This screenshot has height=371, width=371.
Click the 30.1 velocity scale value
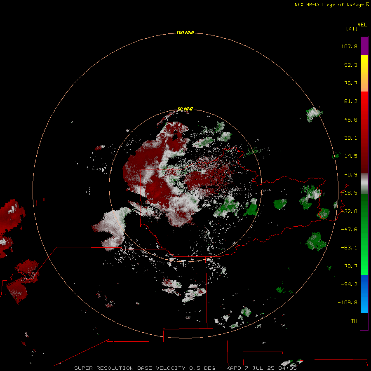click(351, 138)
